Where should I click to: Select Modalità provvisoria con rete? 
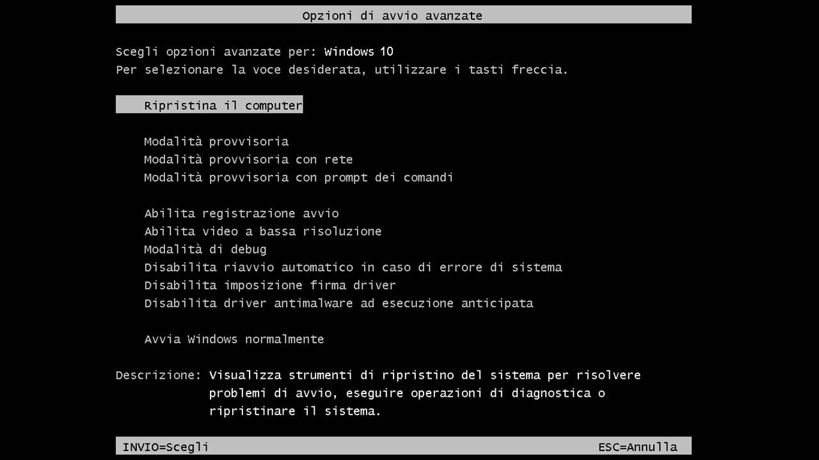pos(248,159)
